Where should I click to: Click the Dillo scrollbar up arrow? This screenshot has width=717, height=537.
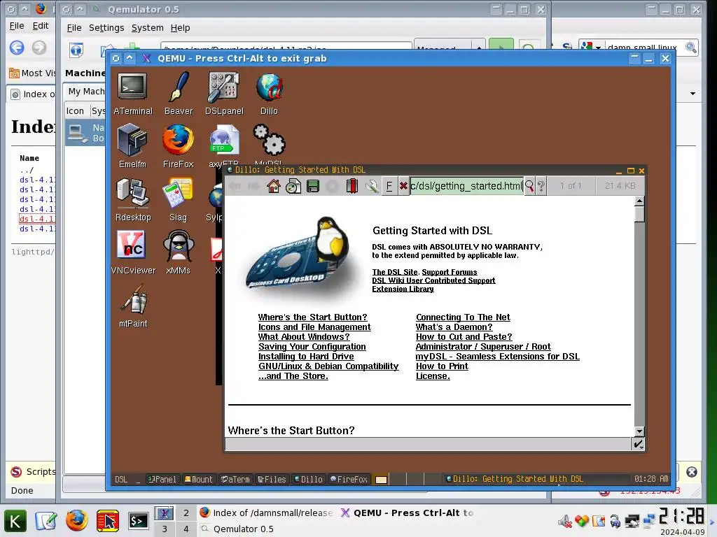click(640, 201)
